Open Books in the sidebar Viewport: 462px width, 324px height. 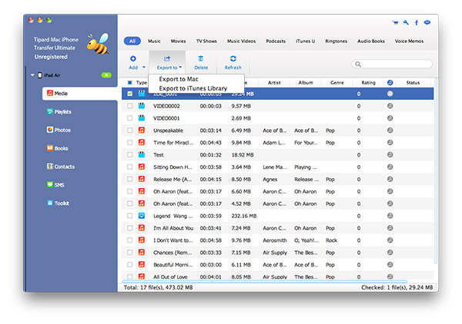coord(58,148)
